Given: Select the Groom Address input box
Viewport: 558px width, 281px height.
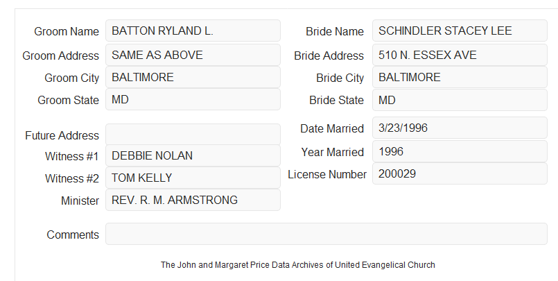Looking at the screenshot, I should tap(193, 55).
